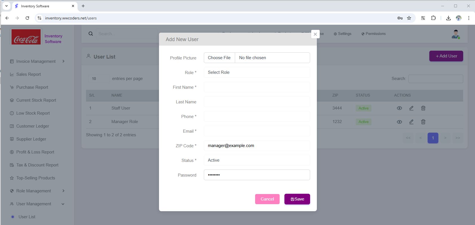Click the view eye icon for Staff User
The height and width of the screenshot is (225, 475).
[x=399, y=108]
